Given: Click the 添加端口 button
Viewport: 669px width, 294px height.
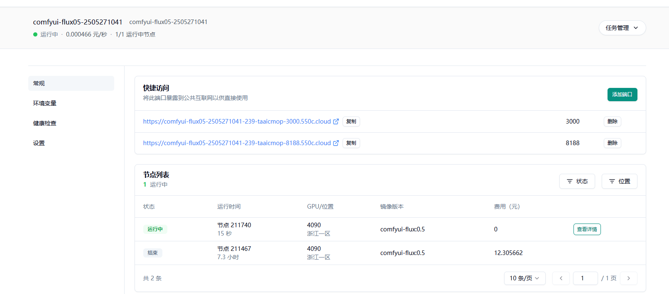Looking at the screenshot, I should [622, 95].
